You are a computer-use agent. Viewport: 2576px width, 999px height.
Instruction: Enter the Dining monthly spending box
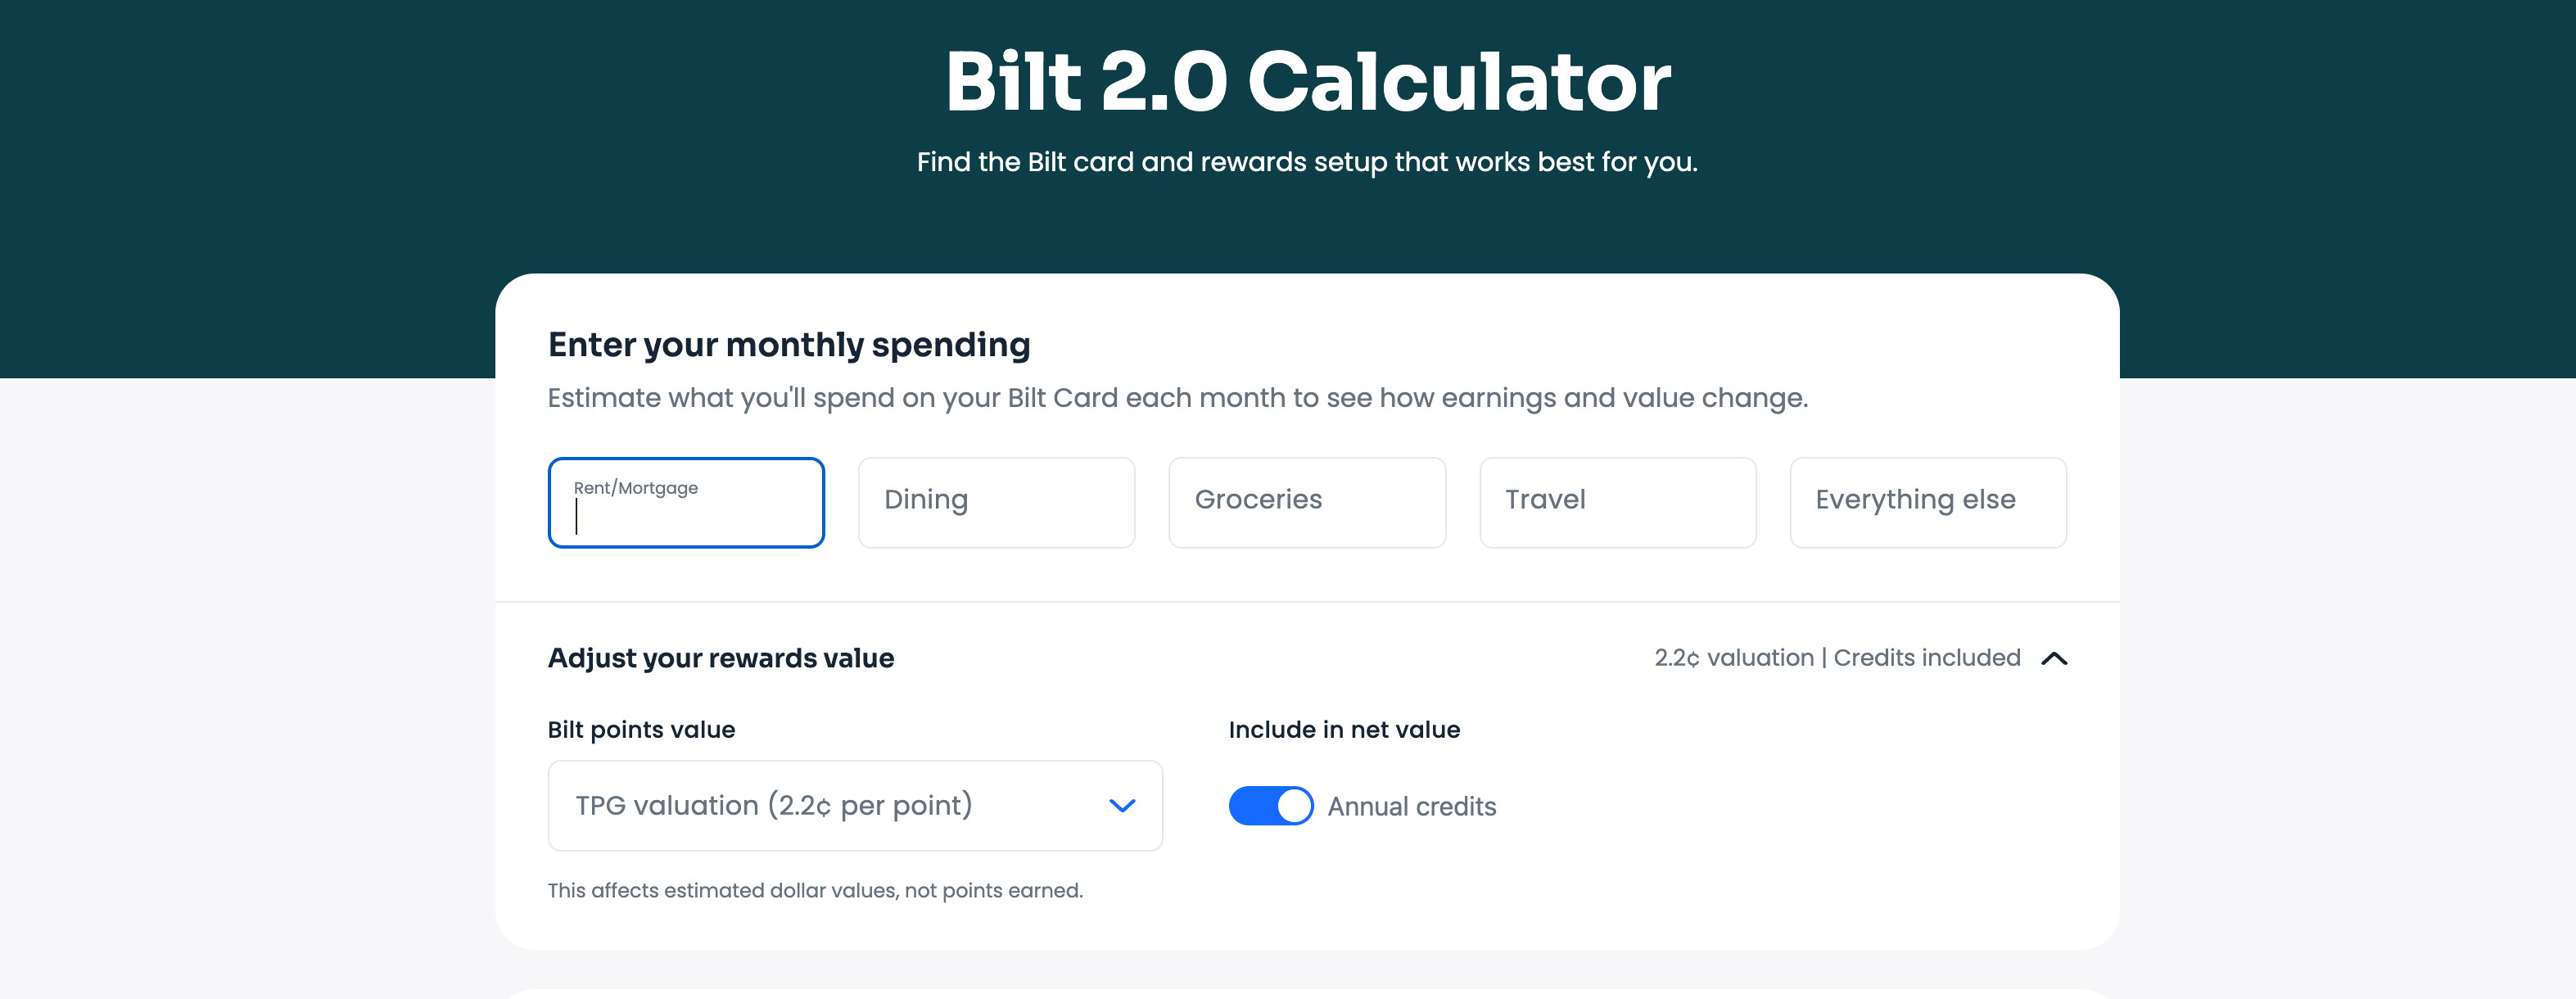(996, 502)
